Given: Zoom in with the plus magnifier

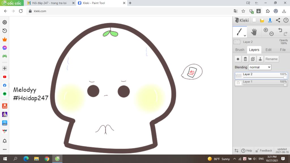Looking at the screenshot, I should coord(266,30).
